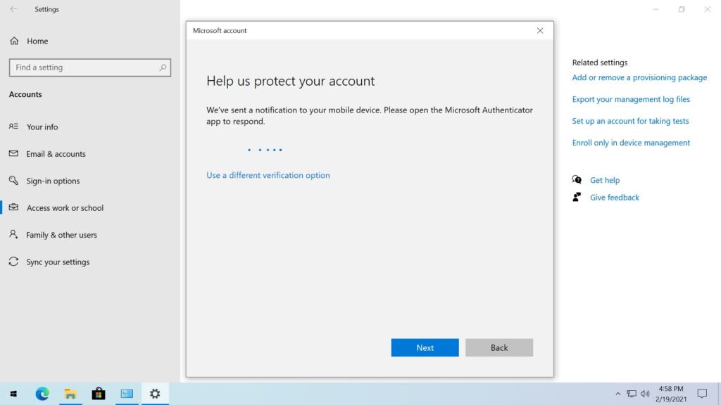Select Email & accounts in sidebar
The height and width of the screenshot is (405, 721).
click(x=56, y=154)
